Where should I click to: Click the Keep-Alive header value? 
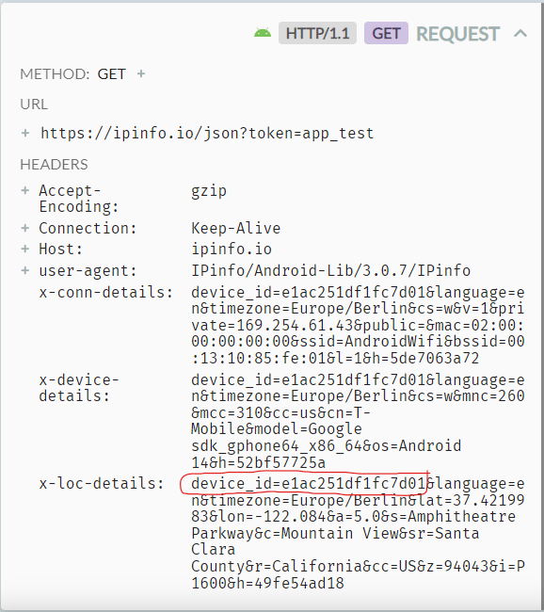point(235,229)
